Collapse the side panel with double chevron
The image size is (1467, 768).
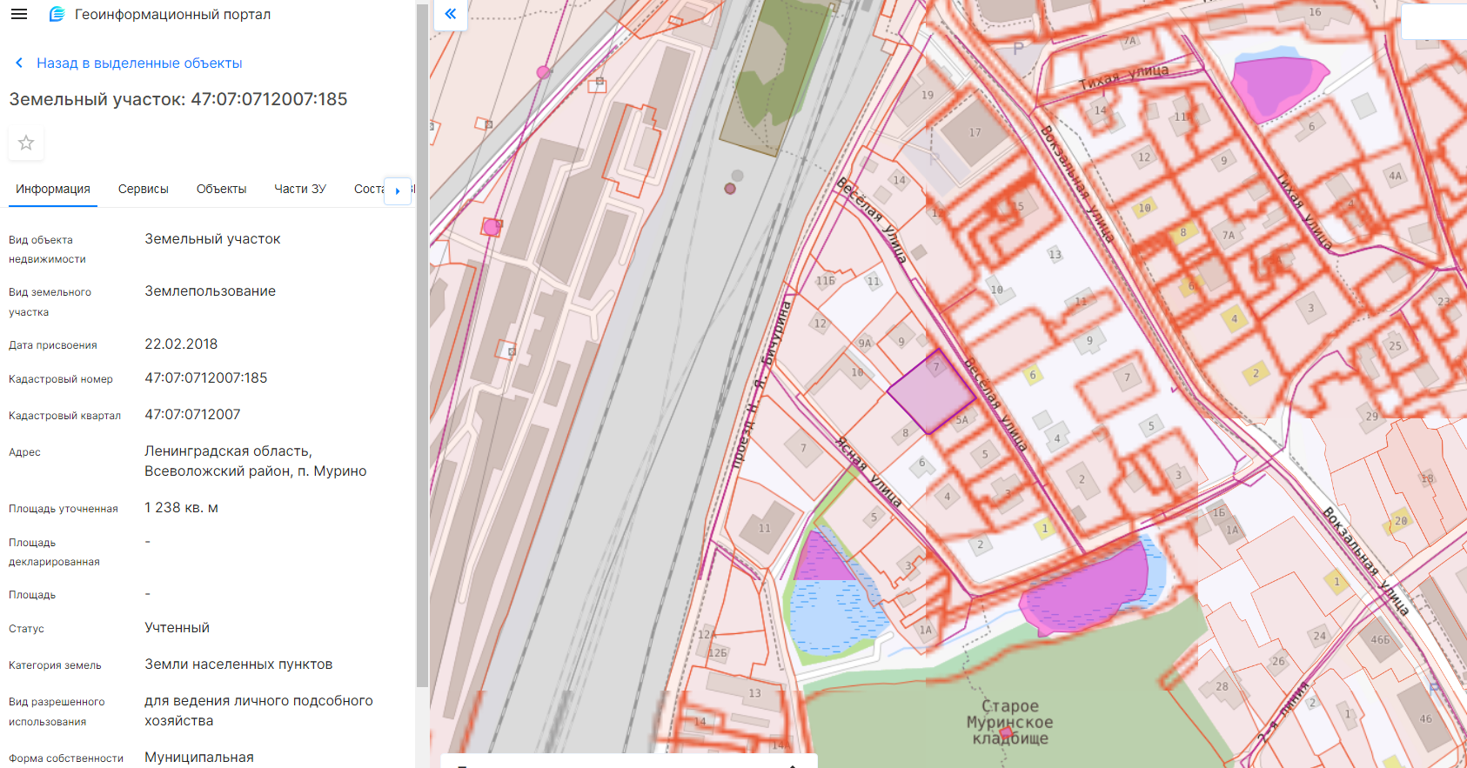tap(451, 14)
